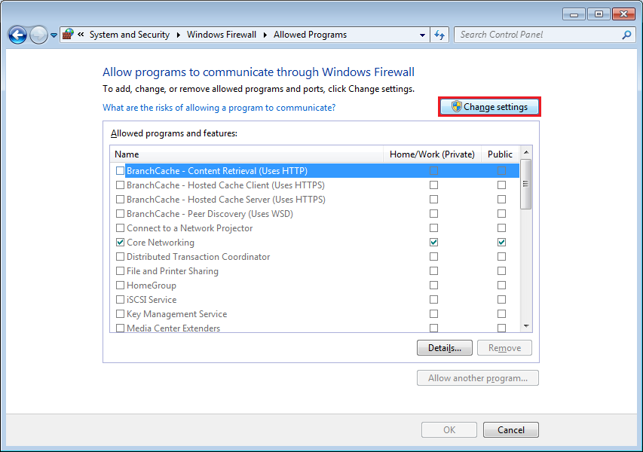Click the Control Panel icon in address bar

[68, 35]
